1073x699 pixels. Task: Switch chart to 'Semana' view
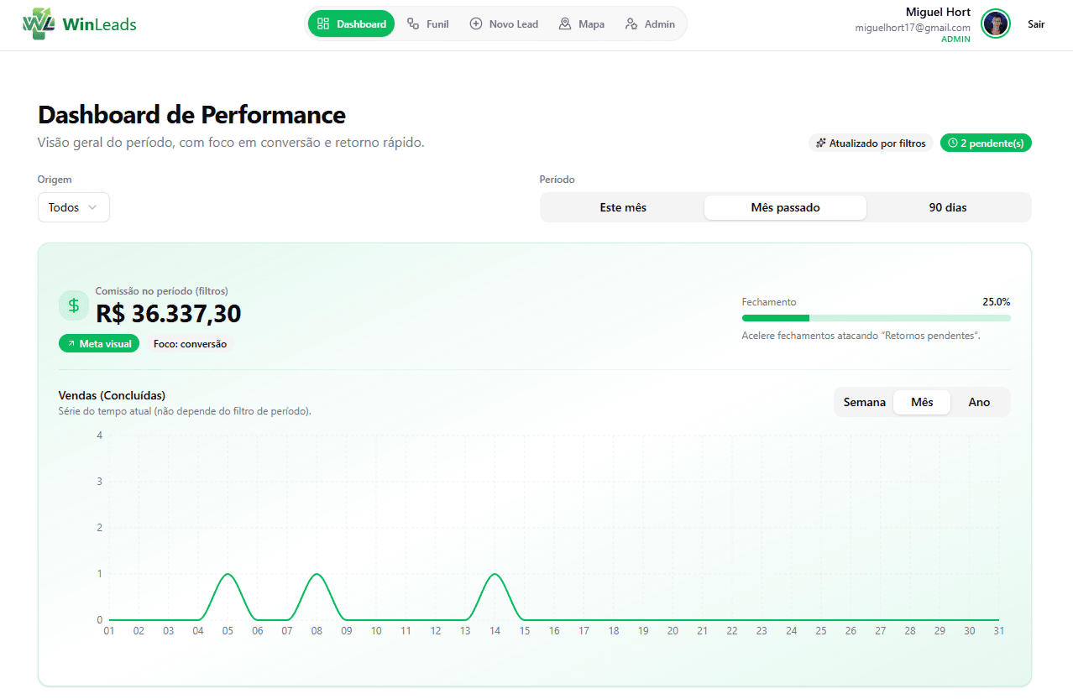[x=864, y=402]
